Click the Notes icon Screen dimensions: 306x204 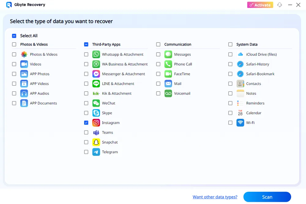[x=240, y=93]
